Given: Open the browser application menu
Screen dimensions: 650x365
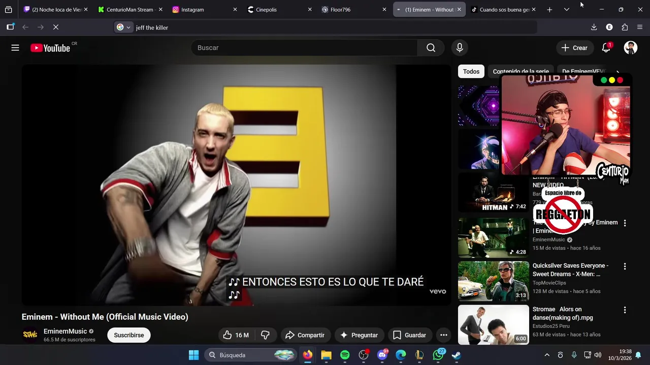Looking at the screenshot, I should pyautogui.click(x=640, y=27).
